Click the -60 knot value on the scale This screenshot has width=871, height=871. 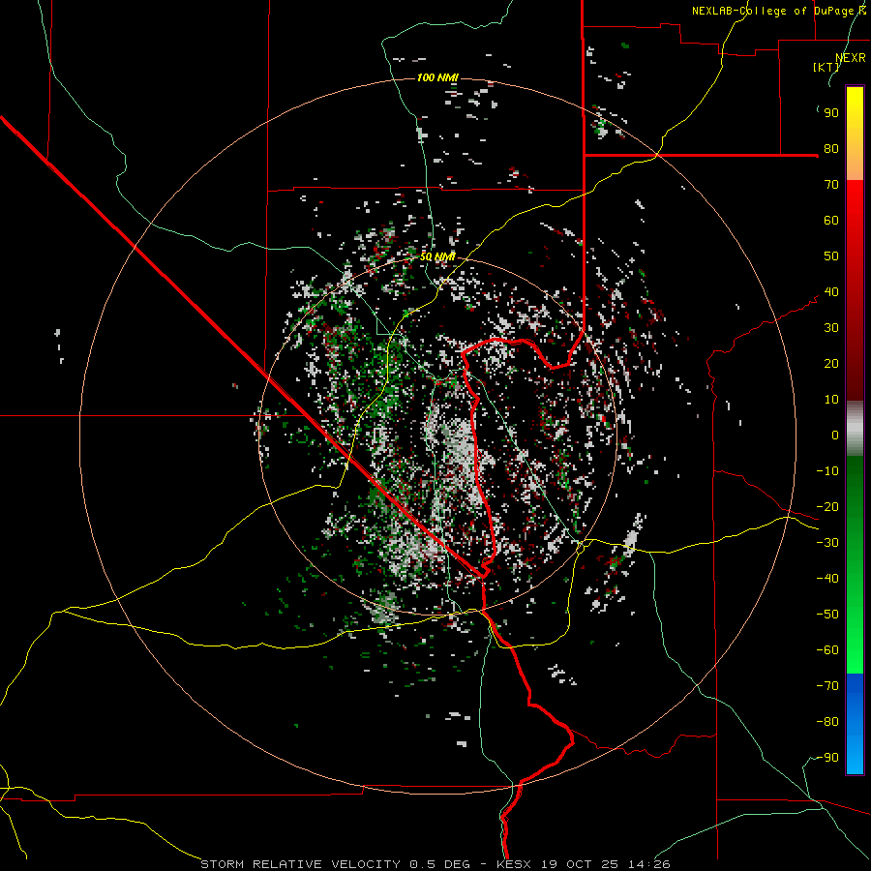click(827, 650)
